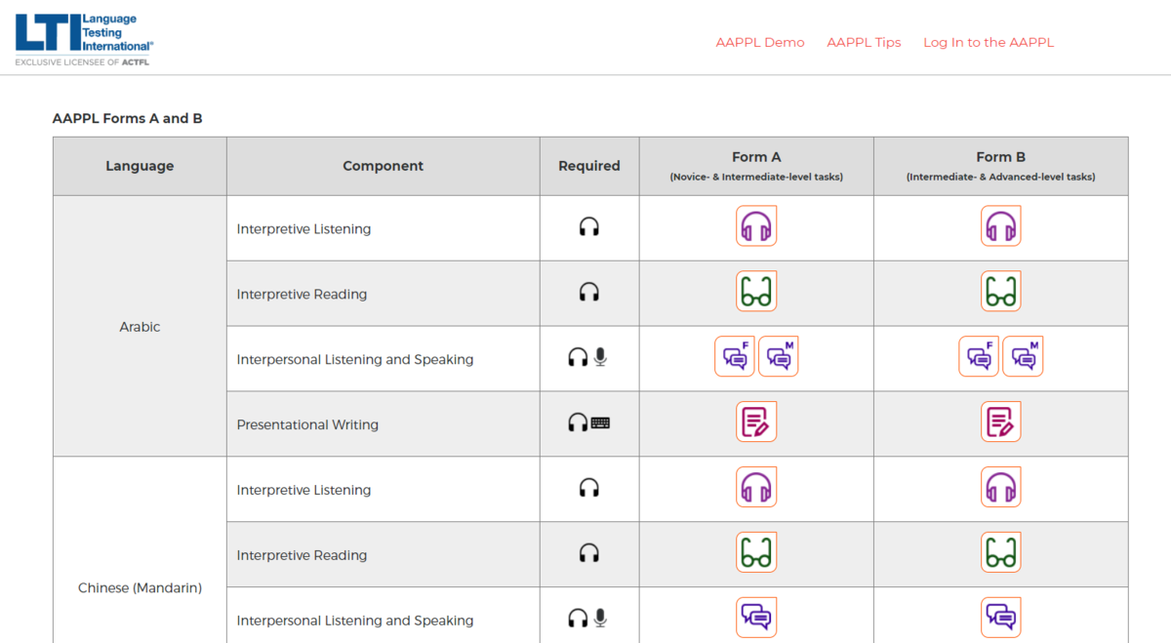Open Arabic Form A Presentational Writing icon

[x=756, y=422]
